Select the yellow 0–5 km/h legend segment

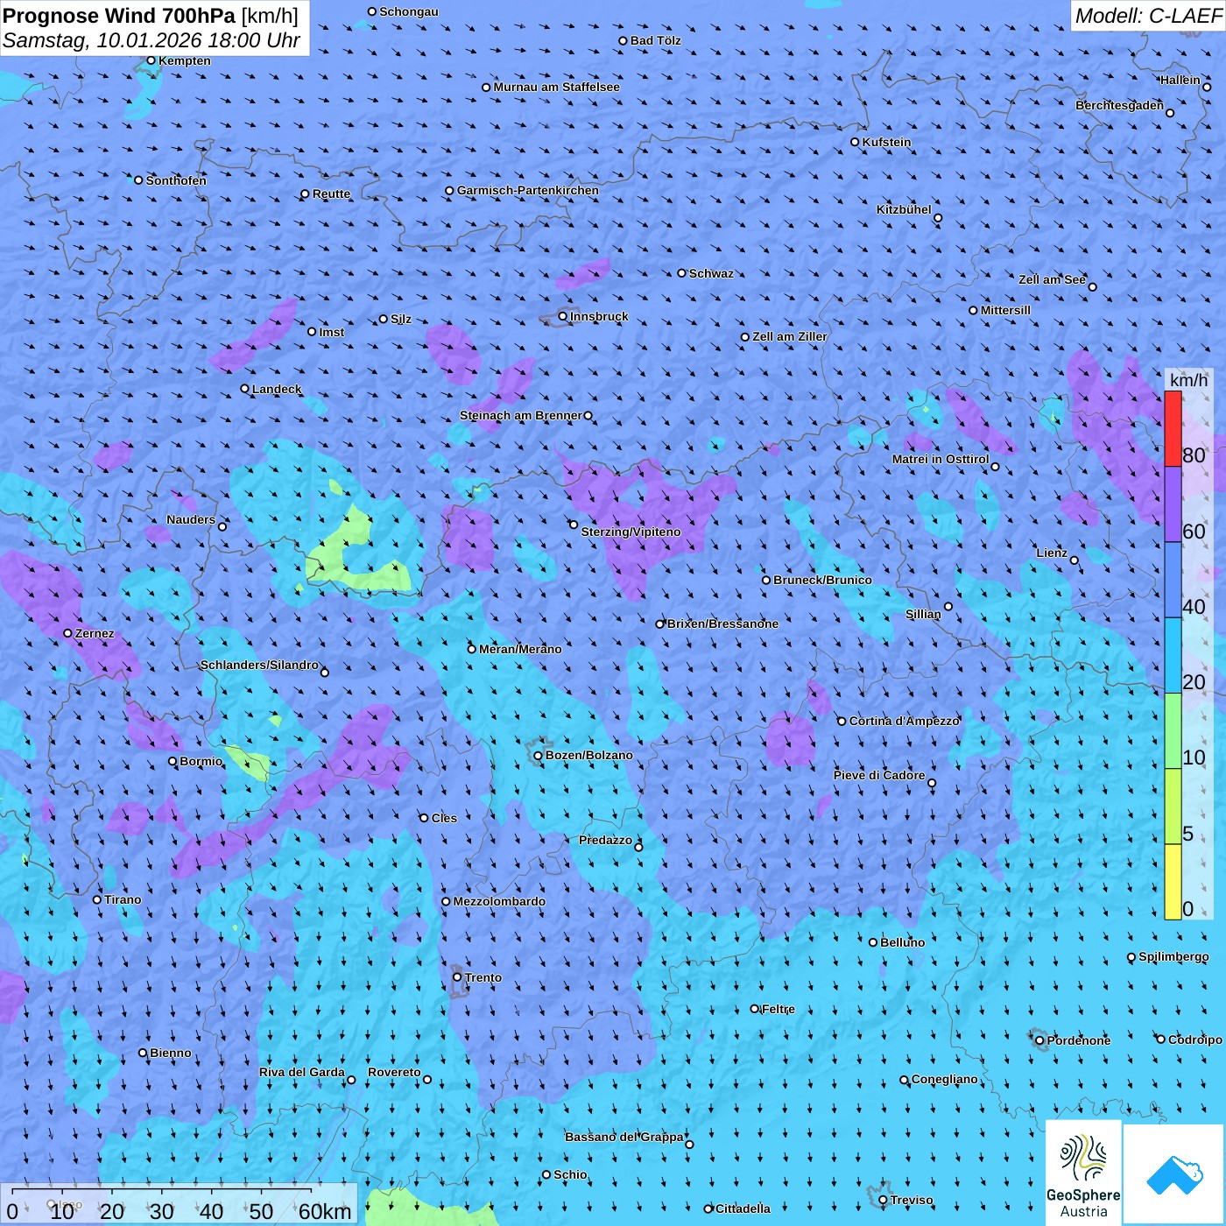pyautogui.click(x=1173, y=882)
